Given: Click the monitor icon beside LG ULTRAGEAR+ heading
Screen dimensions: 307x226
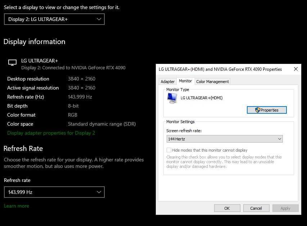Looking at the screenshot, I should pyautogui.click(x=12, y=63).
